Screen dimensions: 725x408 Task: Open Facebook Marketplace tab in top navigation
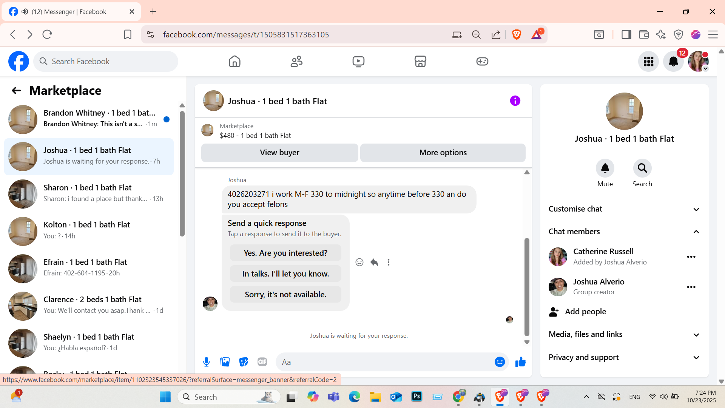(x=420, y=61)
